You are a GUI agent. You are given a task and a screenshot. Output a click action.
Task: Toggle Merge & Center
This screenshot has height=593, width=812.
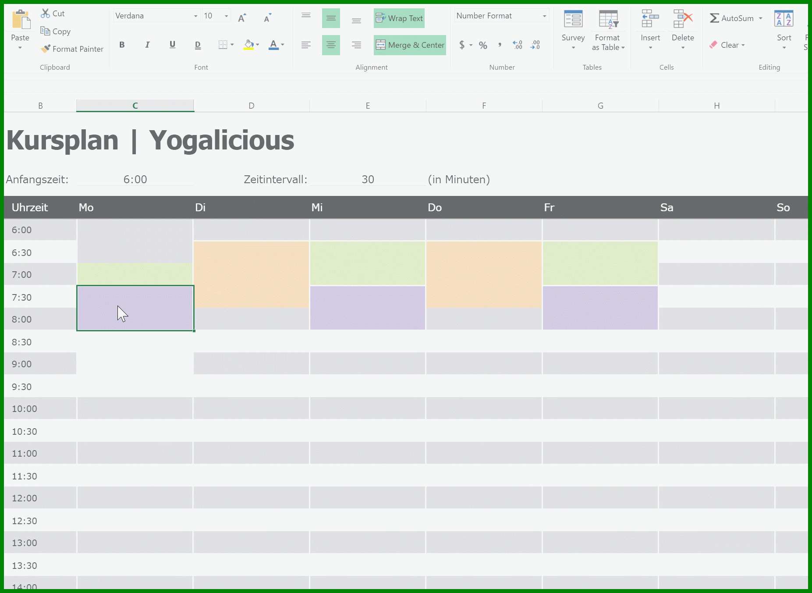410,45
